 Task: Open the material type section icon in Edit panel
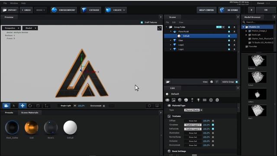[167, 100]
